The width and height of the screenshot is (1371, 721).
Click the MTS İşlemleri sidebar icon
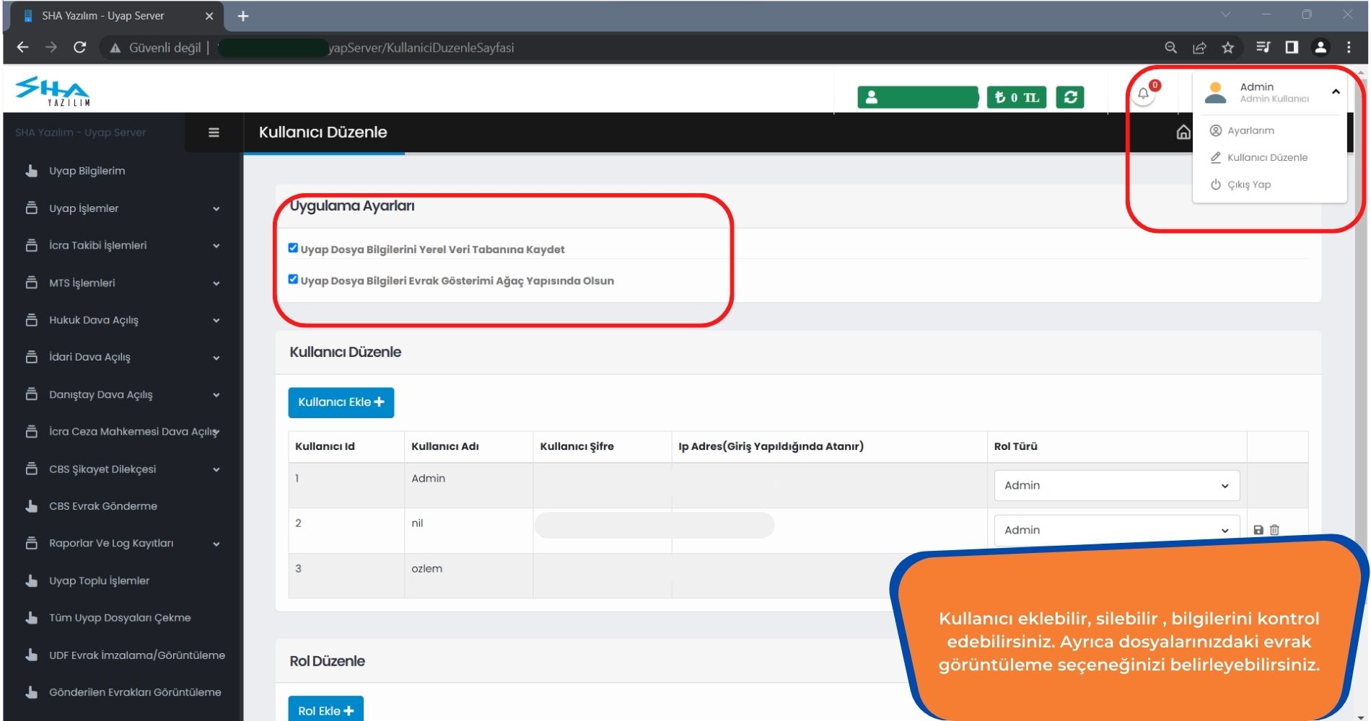(32, 283)
